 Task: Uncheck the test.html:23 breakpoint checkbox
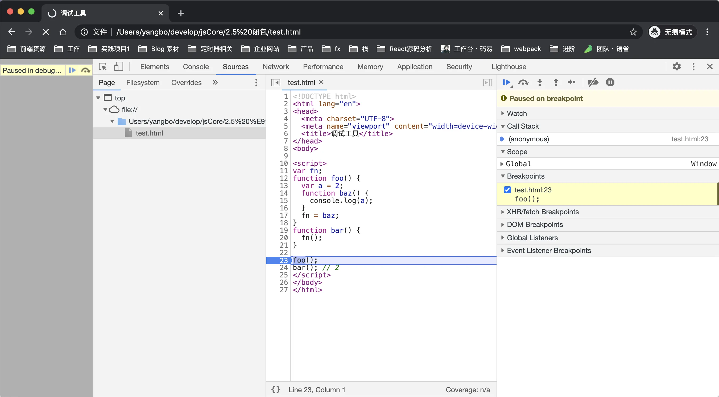[x=507, y=190]
